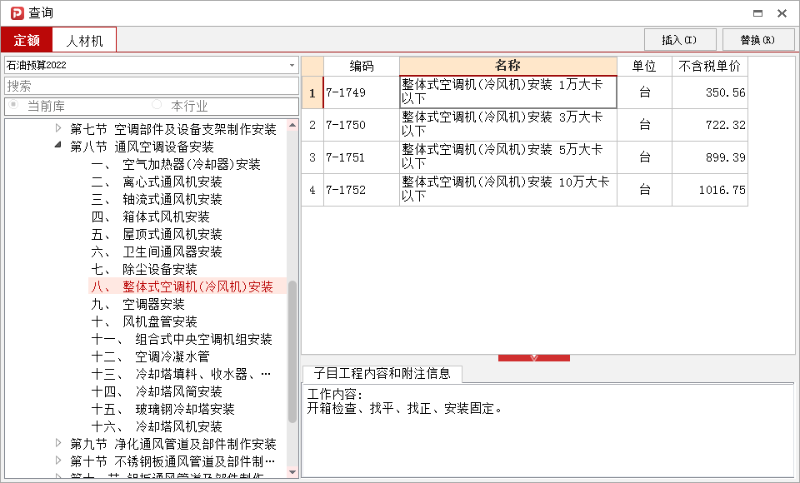Screen dimensions: 800x483
Task: Select the 本行业 radio button
Action: [x=157, y=106]
